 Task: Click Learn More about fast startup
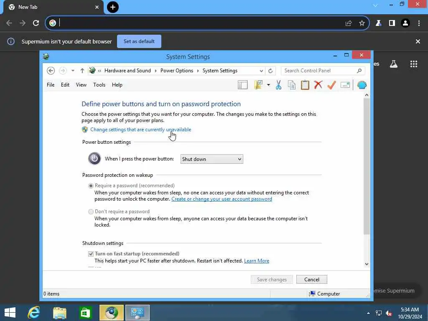point(257,261)
